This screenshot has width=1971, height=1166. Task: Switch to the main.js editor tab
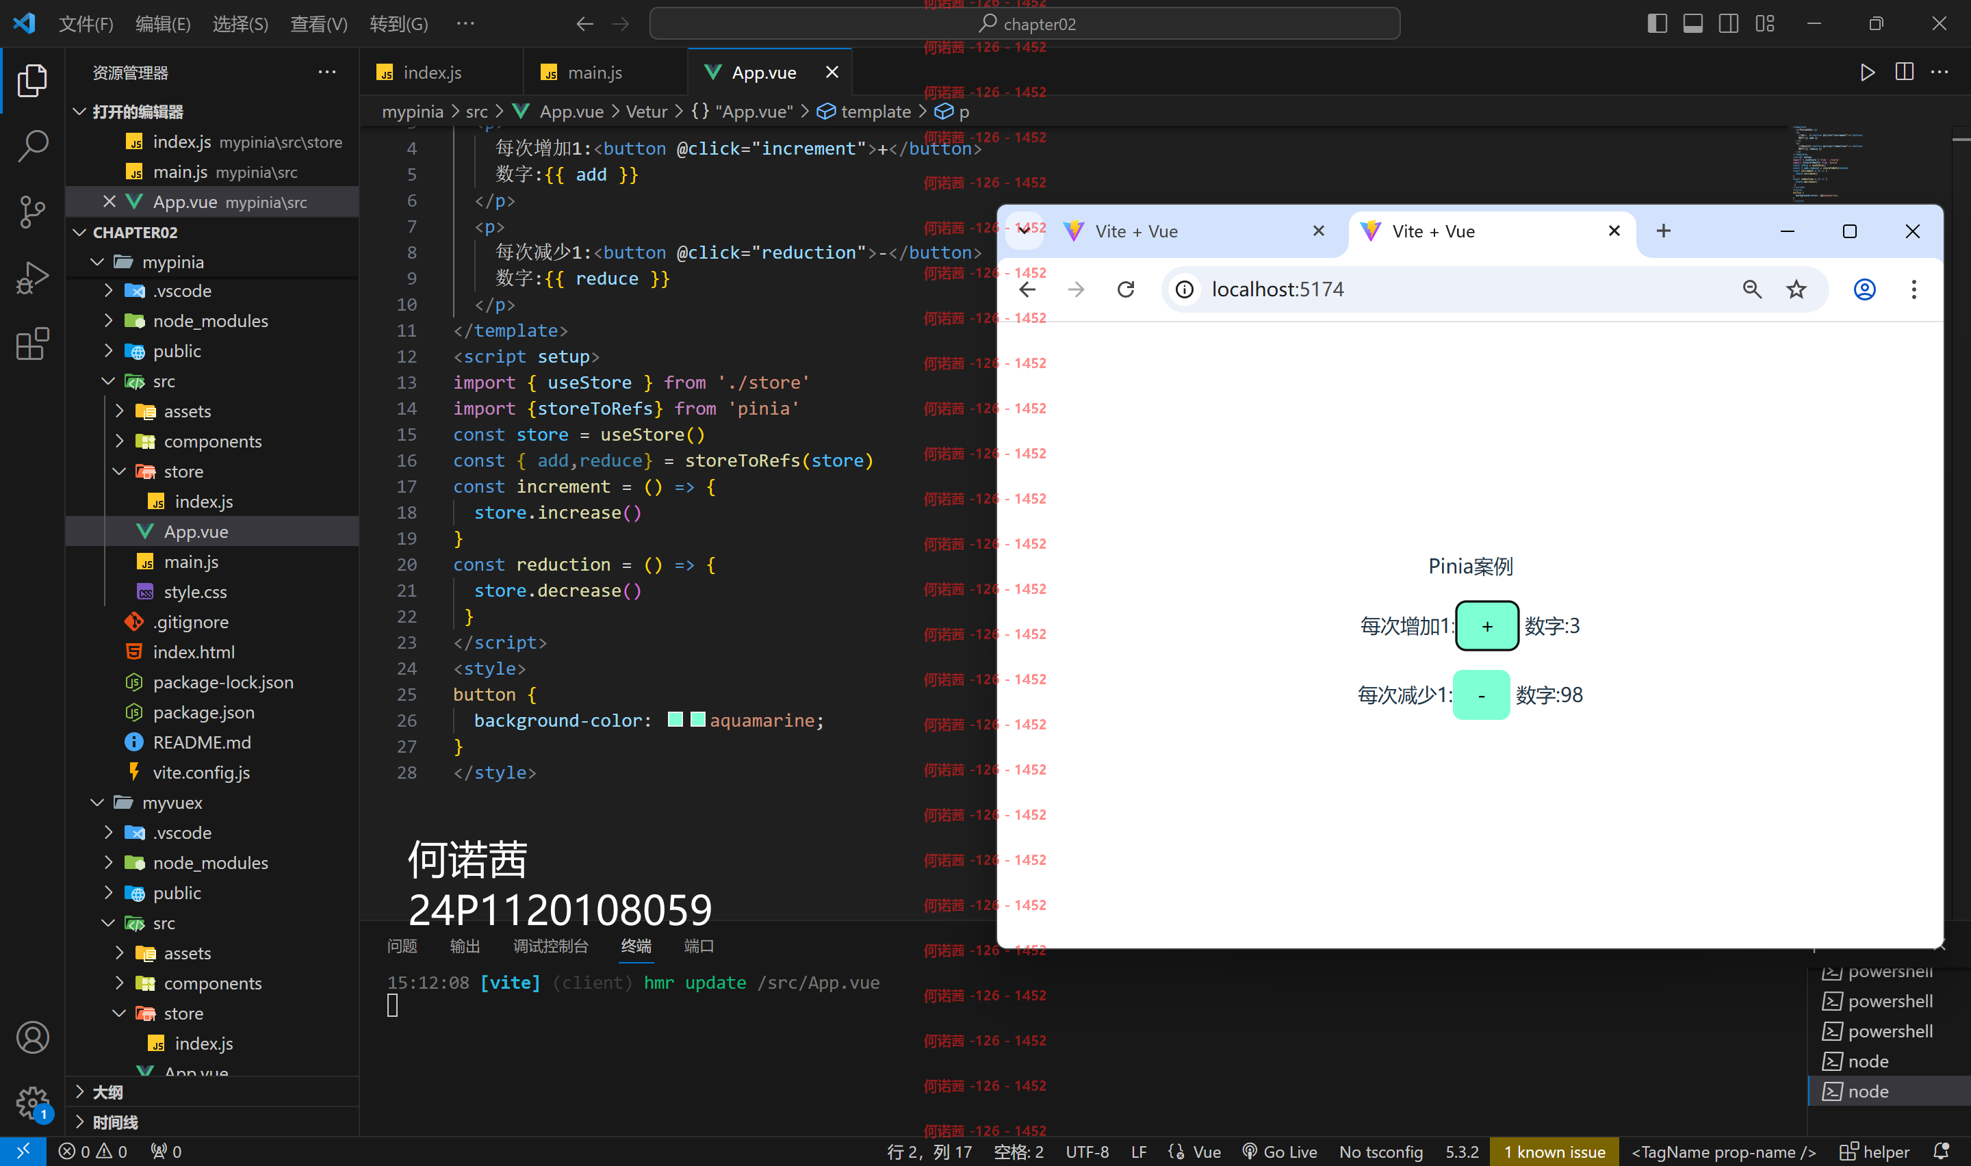605,73
